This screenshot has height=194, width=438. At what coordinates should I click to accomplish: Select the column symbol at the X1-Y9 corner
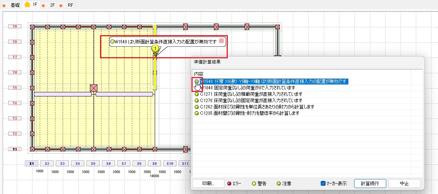pos(32,27)
